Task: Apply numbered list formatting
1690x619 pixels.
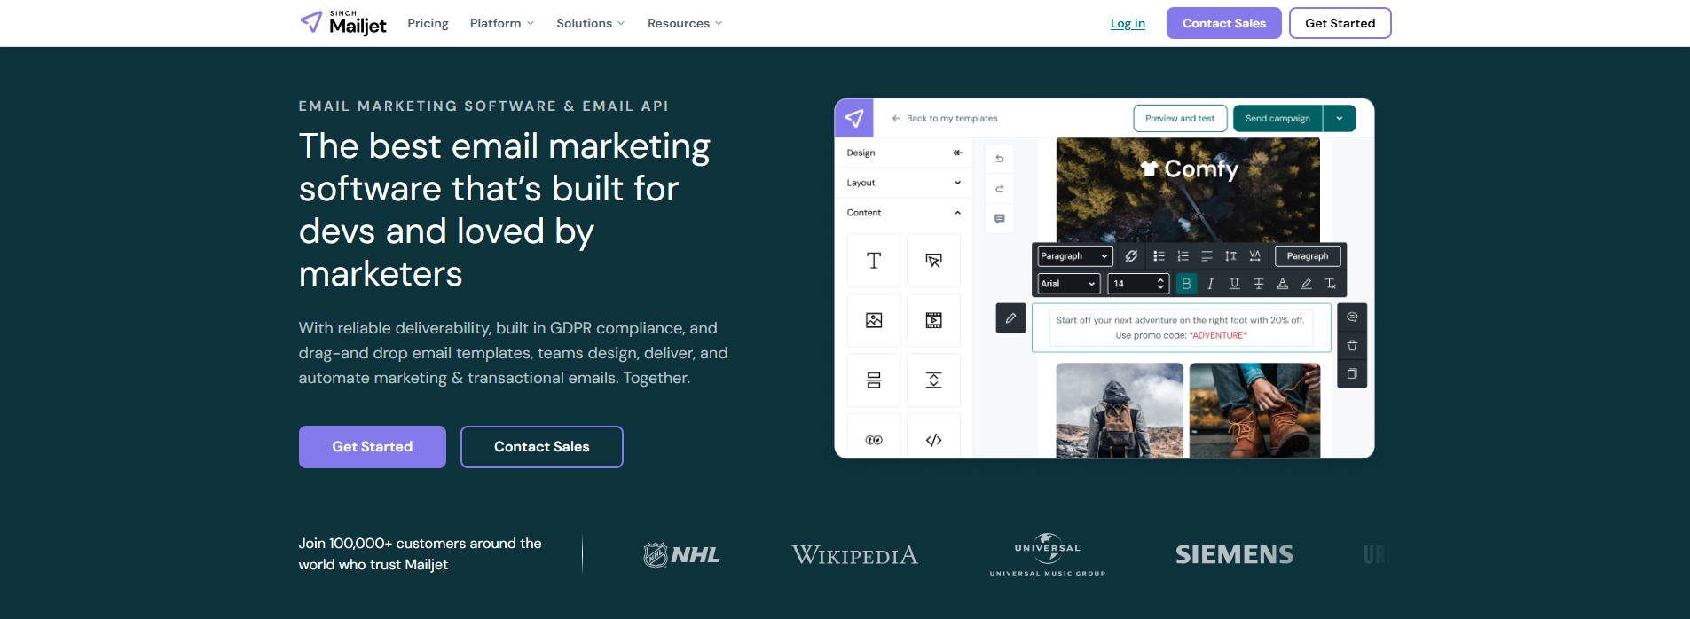Action: [1183, 256]
